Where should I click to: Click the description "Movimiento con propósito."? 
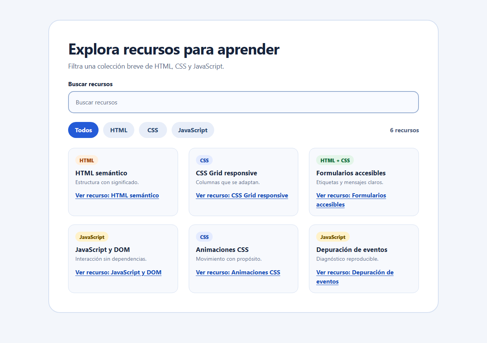click(x=229, y=259)
